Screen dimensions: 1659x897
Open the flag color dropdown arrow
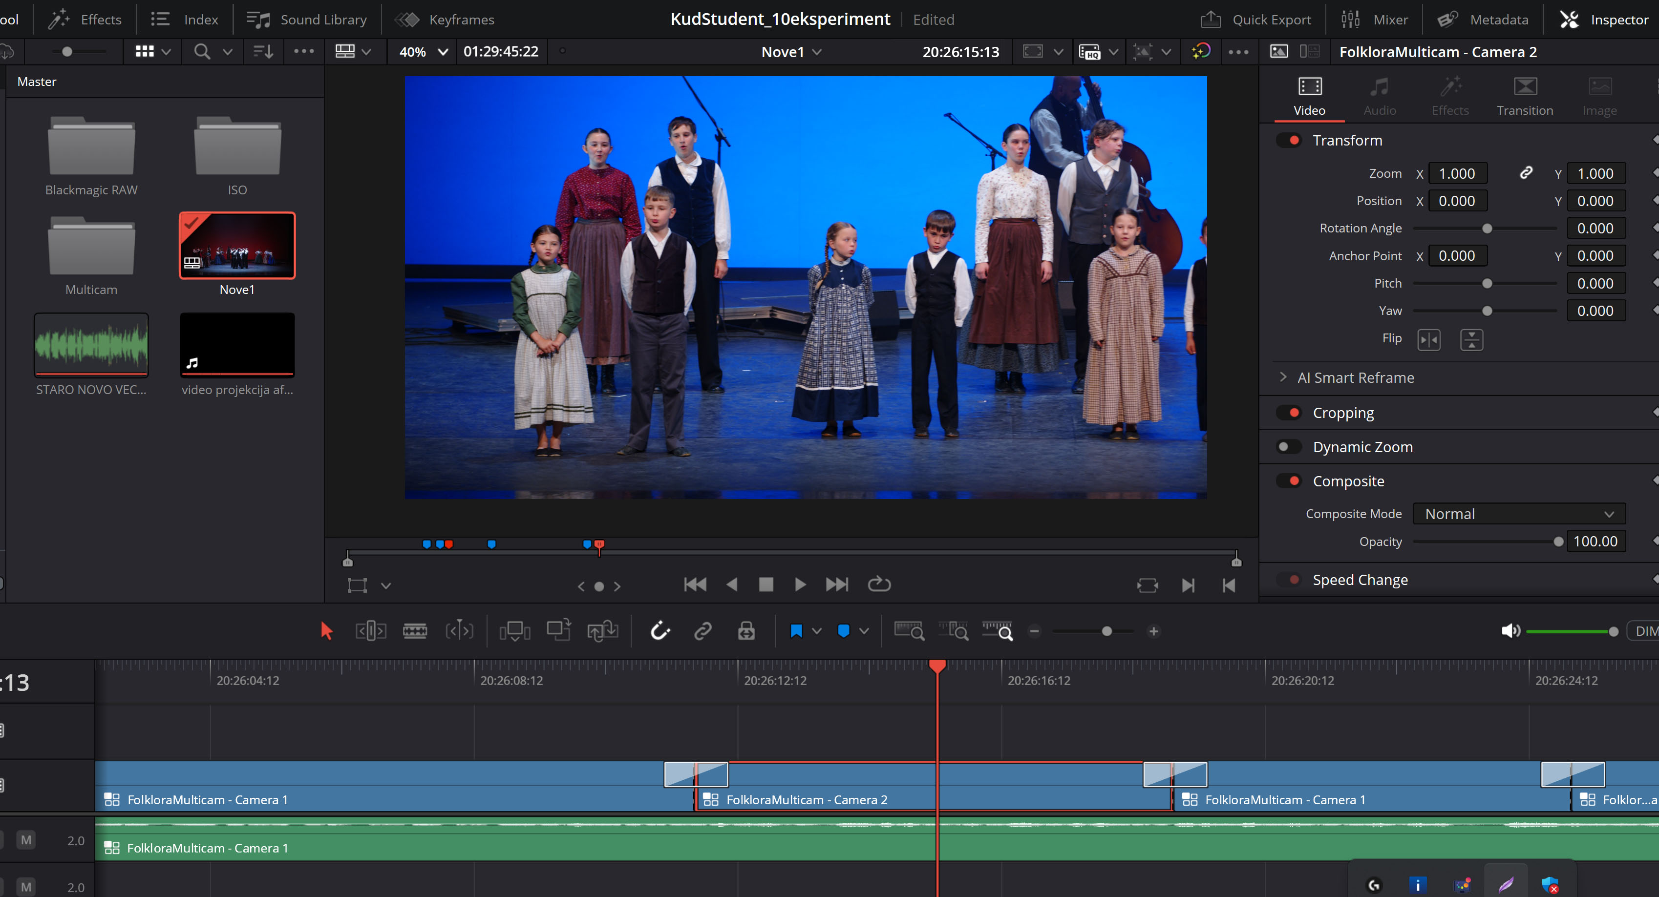point(817,631)
